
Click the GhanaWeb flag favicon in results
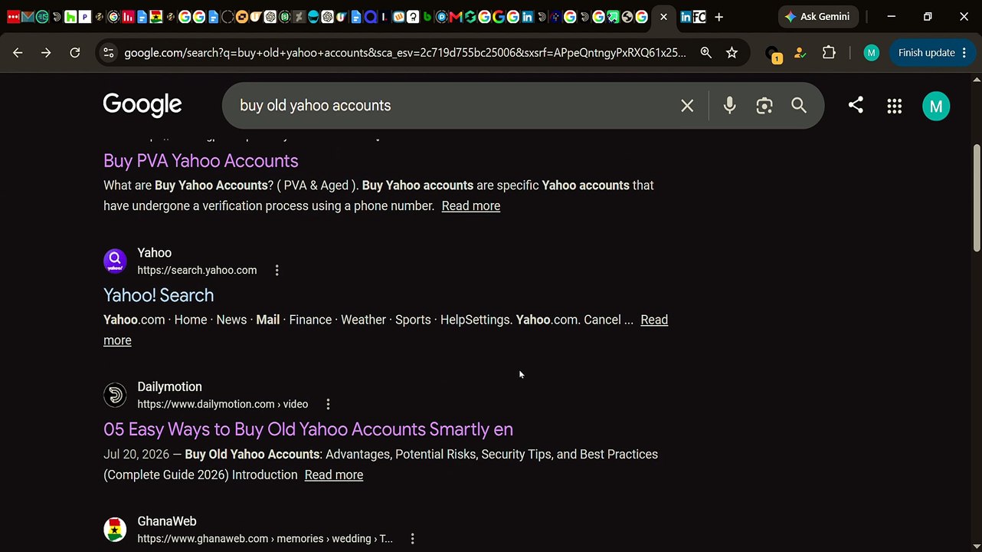coord(115,530)
